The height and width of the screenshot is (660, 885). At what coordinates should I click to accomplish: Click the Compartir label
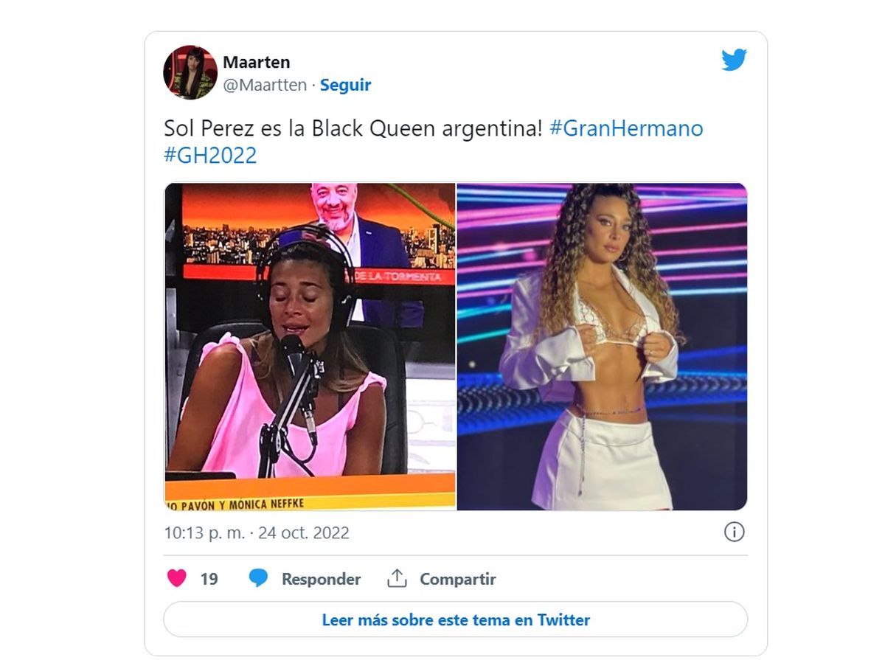[457, 579]
